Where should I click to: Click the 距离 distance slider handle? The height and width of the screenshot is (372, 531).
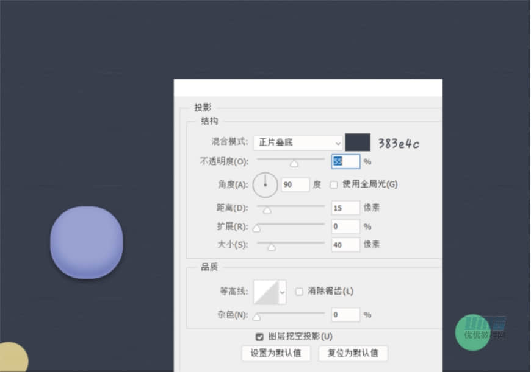267,211
